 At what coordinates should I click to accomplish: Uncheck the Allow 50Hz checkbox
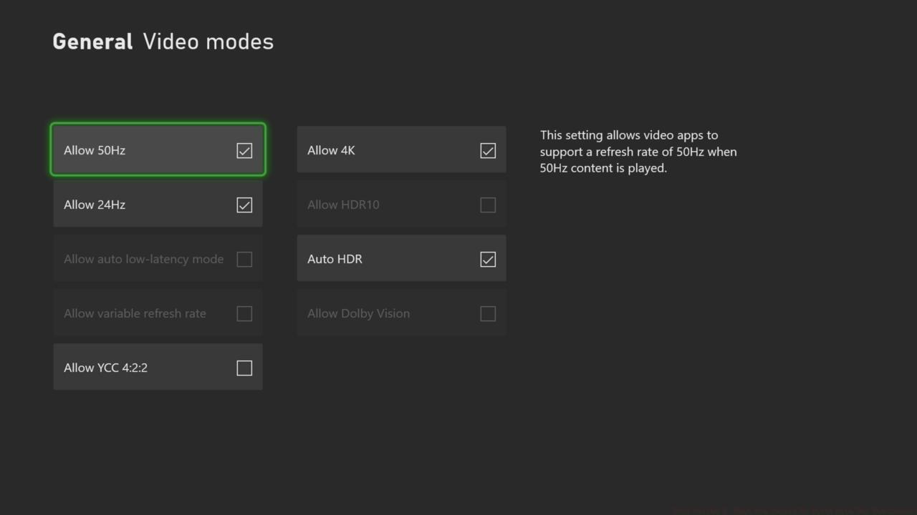coord(244,151)
